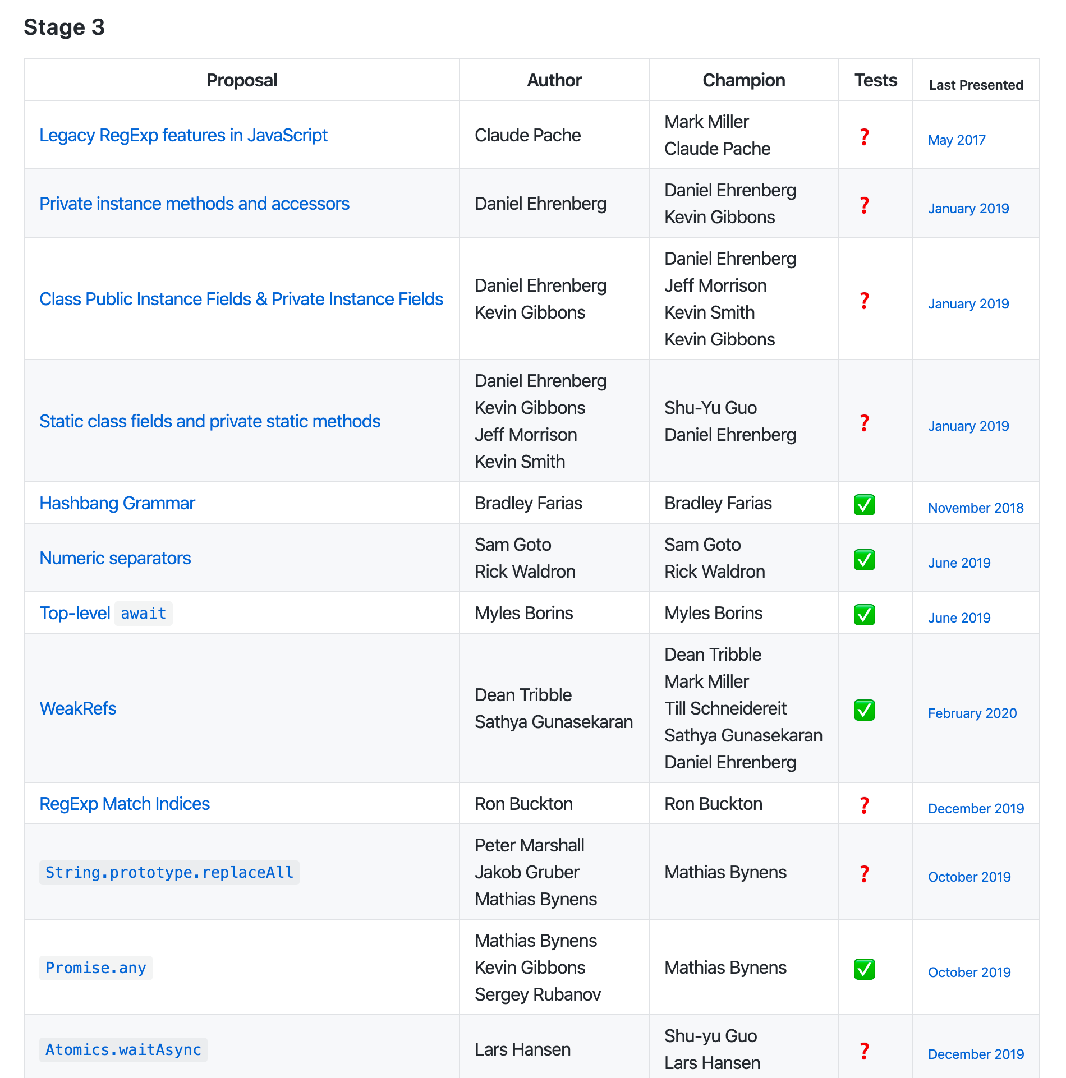
Task: Click the red question mark for Legacy RegExp
Action: [x=864, y=136]
